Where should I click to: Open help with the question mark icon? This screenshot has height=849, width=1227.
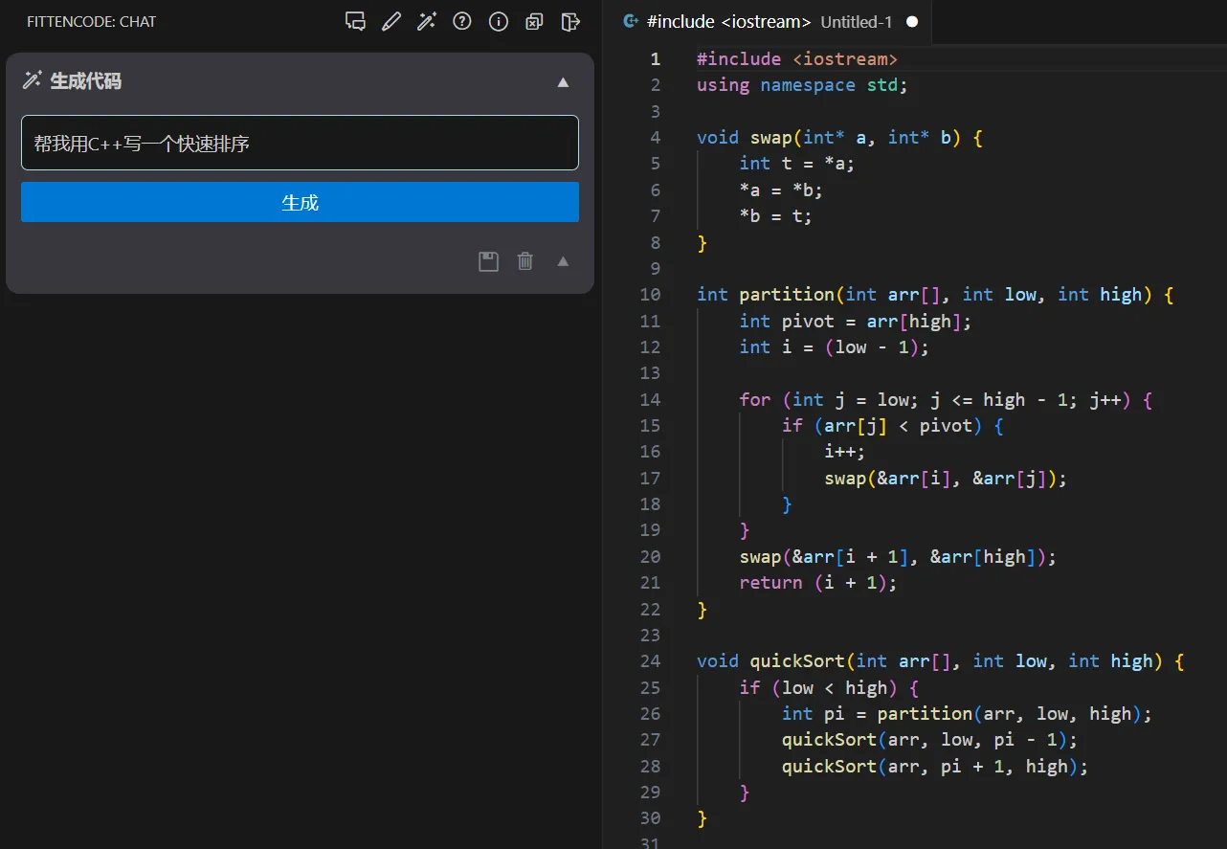462,21
